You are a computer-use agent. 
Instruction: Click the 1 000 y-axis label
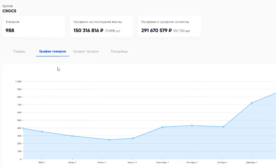[x=18, y=82]
